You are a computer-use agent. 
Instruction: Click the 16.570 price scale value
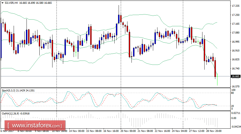(x=236, y=87)
